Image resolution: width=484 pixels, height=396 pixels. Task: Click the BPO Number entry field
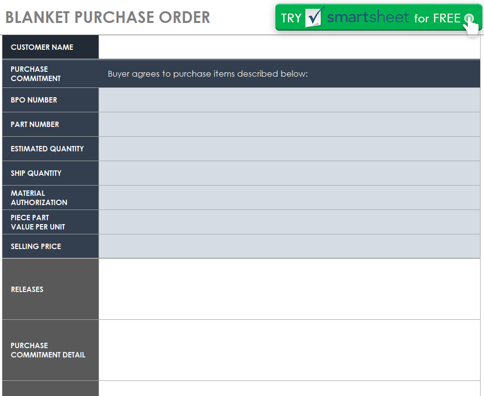click(289, 100)
